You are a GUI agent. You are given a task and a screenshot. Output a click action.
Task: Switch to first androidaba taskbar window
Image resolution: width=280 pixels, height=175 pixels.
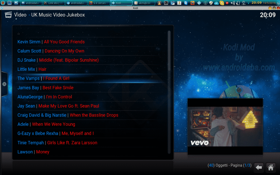click(x=31, y=3)
